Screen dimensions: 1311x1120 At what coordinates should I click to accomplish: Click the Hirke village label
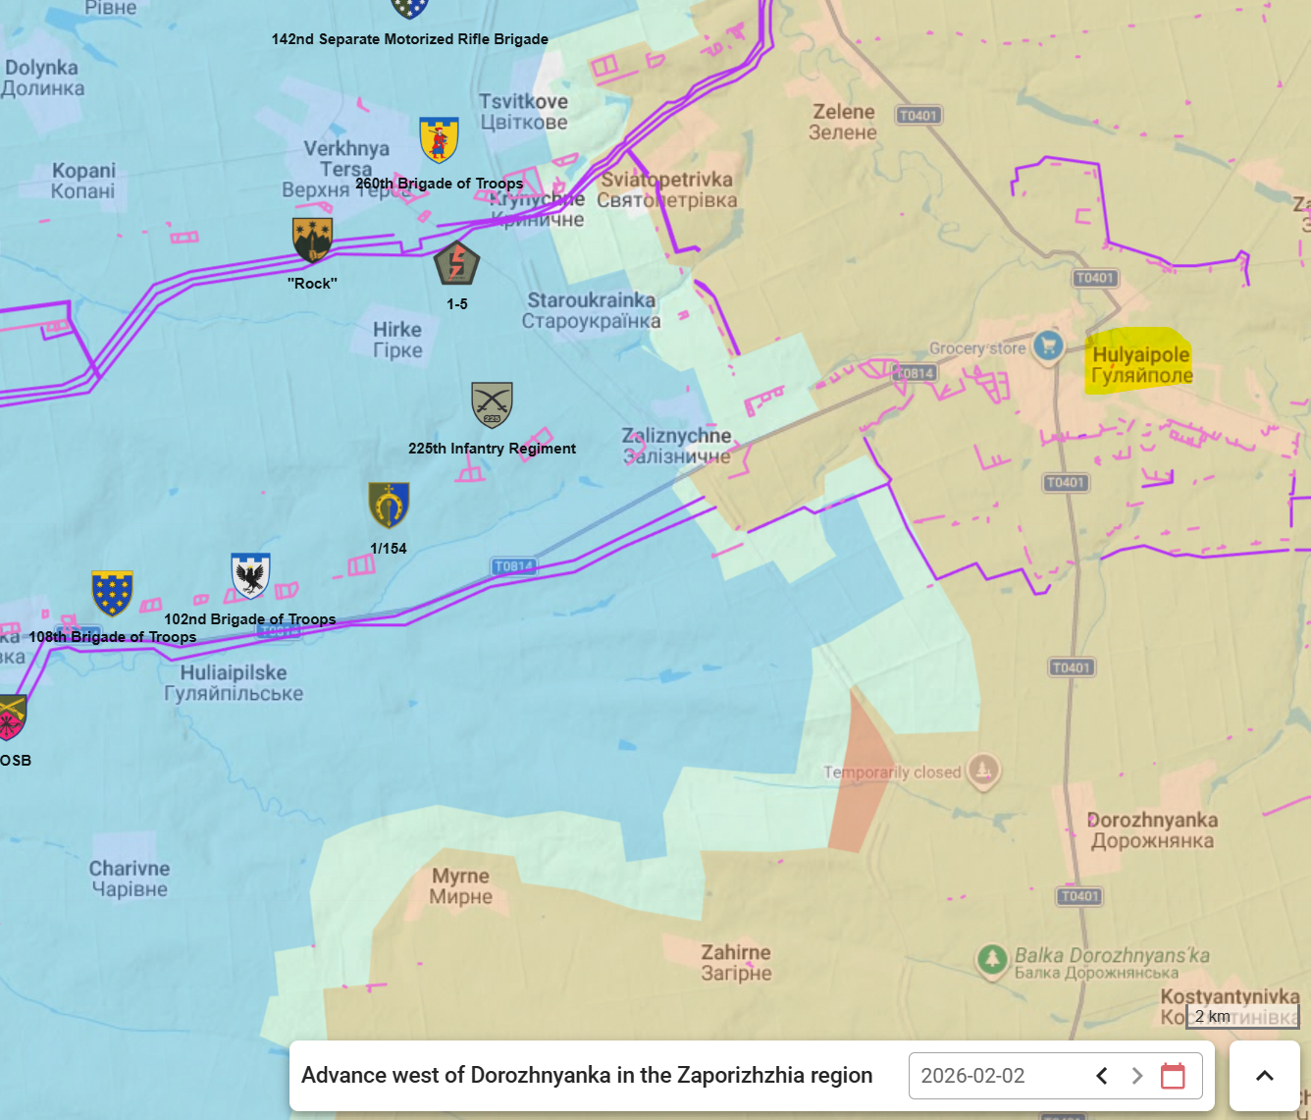(397, 340)
